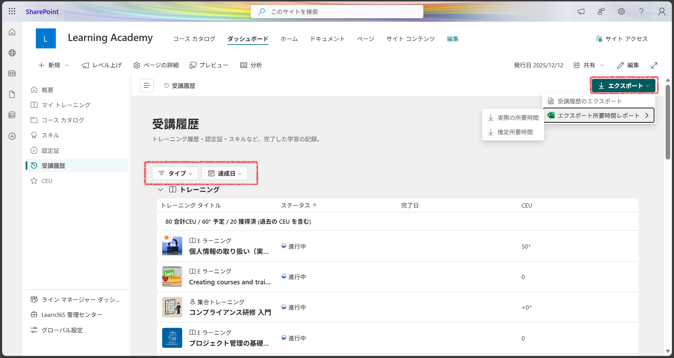
Task: Open the people-sharing icon in header
Action: (601, 12)
